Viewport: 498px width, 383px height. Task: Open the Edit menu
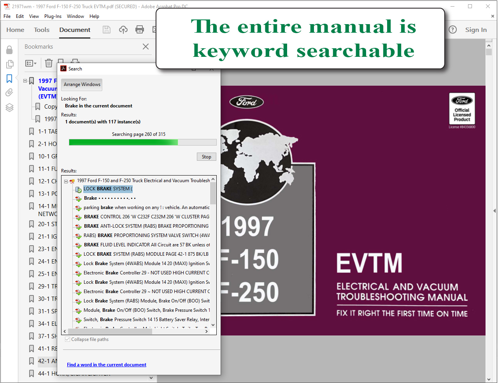(x=20, y=16)
